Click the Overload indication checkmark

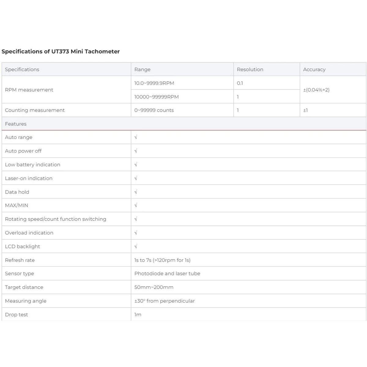(x=136, y=233)
